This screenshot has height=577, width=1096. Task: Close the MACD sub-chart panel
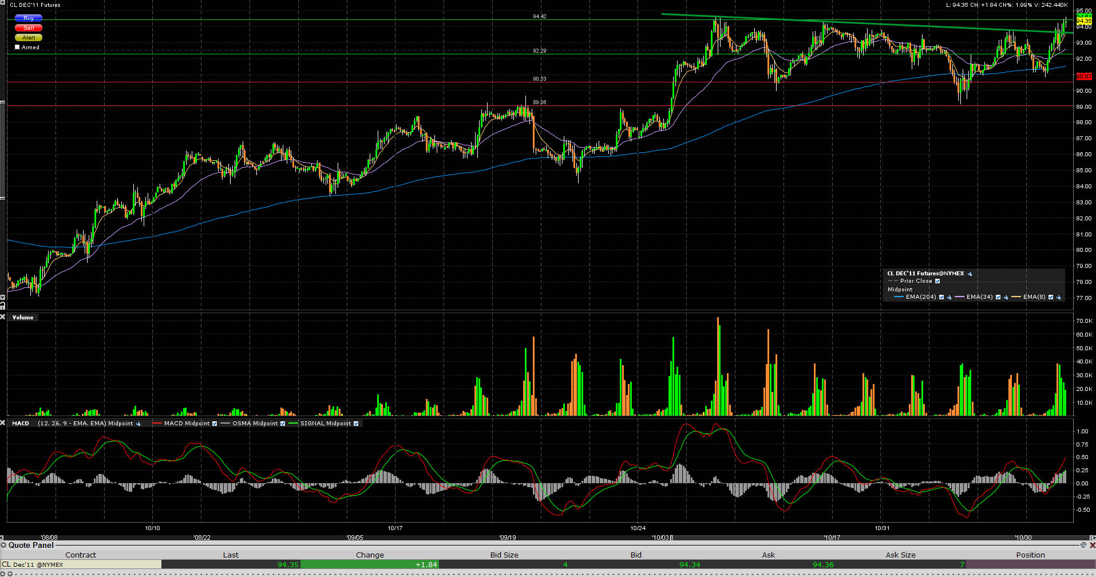[3, 423]
